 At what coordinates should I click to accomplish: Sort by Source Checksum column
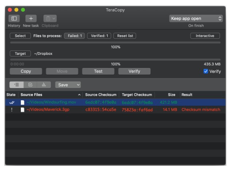click(101, 95)
